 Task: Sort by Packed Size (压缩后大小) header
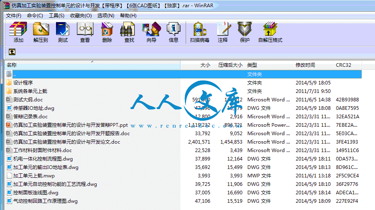coord(229,65)
